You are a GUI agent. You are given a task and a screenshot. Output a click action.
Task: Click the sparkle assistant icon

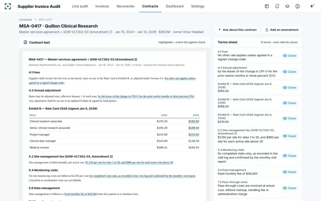tap(312, 6)
